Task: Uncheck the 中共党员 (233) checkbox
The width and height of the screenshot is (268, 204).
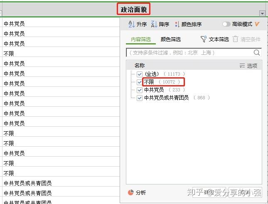Action: [140, 90]
